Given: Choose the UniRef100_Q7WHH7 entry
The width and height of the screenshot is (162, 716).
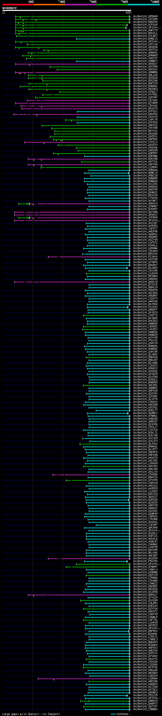Looking at the screenshot, I should click(x=145, y=567).
